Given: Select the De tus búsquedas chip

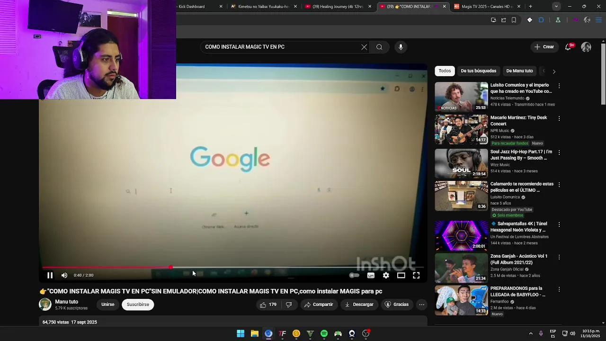Looking at the screenshot, I should point(478,71).
